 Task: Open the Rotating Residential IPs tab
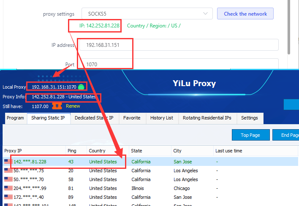click(x=207, y=118)
